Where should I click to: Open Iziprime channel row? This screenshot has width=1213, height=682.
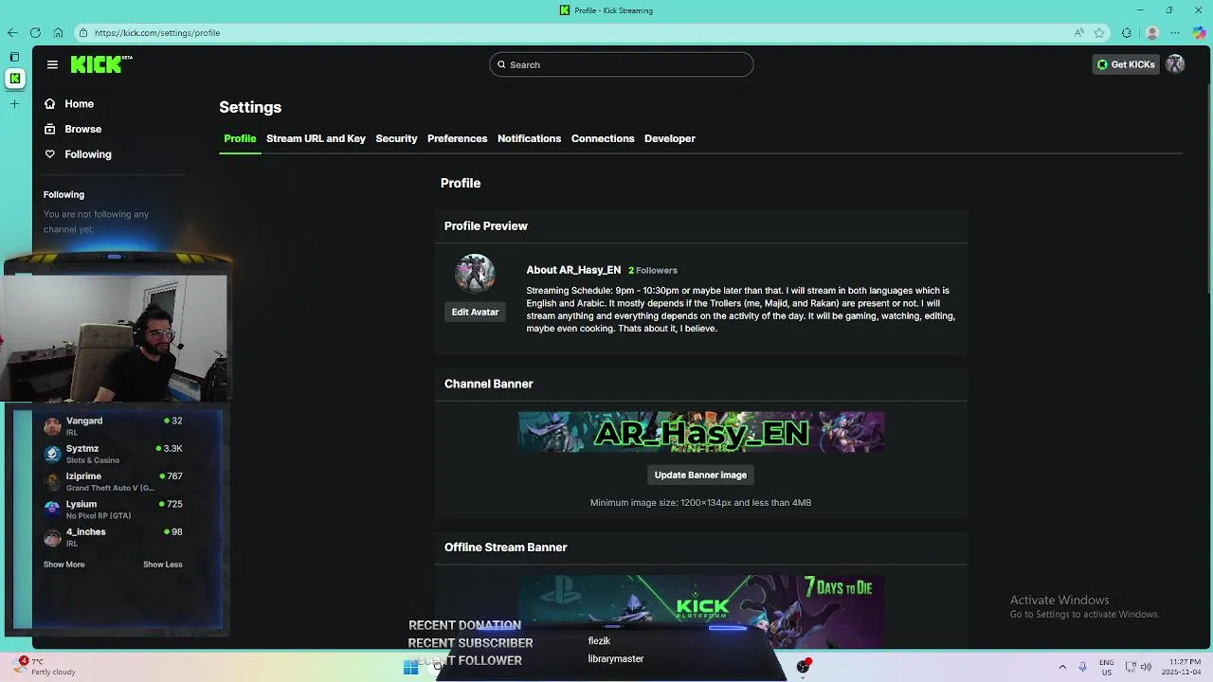click(x=113, y=481)
